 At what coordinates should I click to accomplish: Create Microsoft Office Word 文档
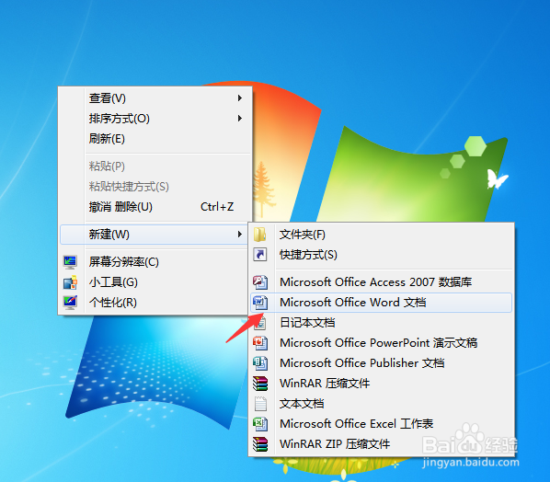point(382,303)
